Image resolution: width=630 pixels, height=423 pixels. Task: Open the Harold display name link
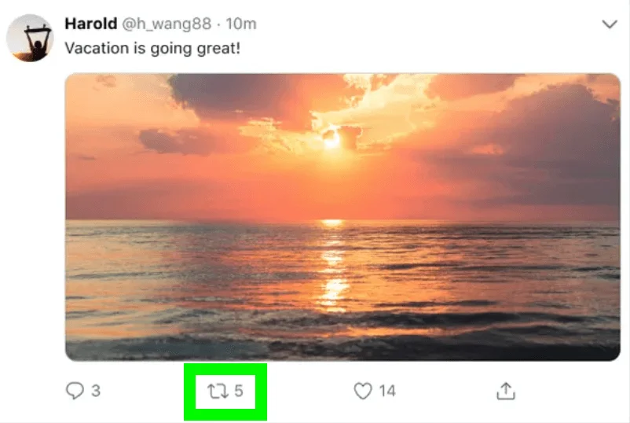[90, 24]
